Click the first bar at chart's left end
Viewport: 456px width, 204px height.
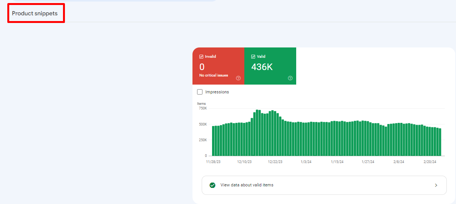tap(214, 141)
